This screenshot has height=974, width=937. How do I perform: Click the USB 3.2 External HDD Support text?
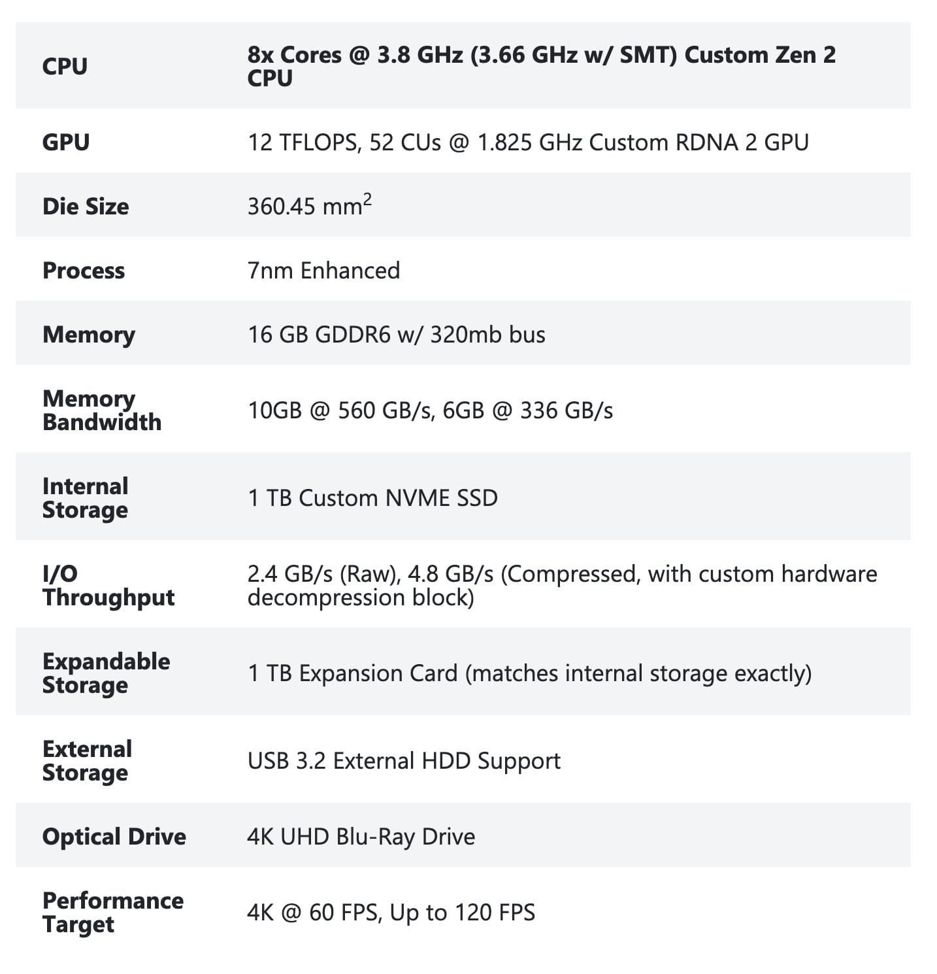[x=404, y=760]
